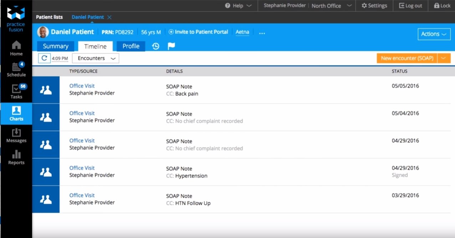Click Invite to Patient Portal
455x238 pixels.
[x=198, y=32]
